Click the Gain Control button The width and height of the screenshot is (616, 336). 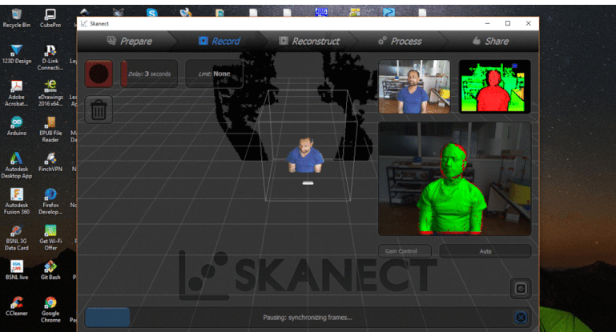(405, 251)
